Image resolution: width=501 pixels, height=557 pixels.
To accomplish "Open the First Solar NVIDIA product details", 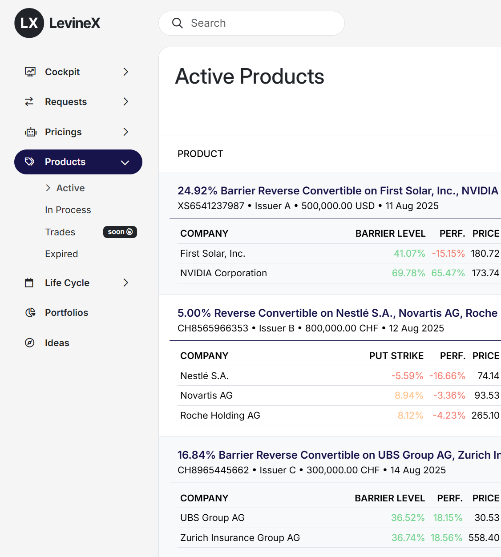I will [338, 190].
